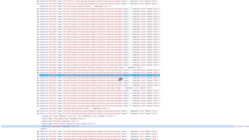Select the Room52 panel row
The image size is (249, 140).
point(100,37)
